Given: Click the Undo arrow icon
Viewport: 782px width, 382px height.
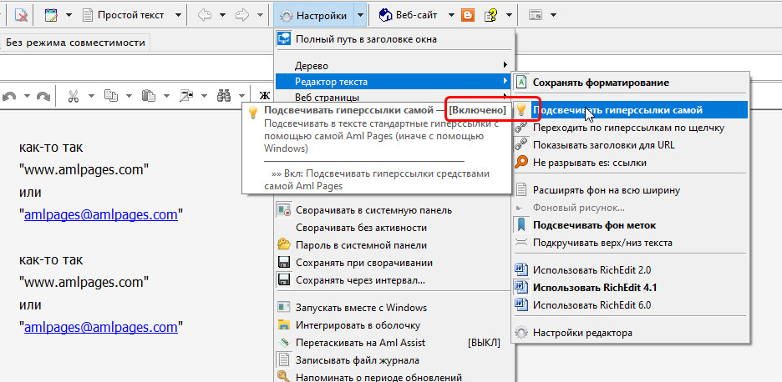Looking at the screenshot, I should 9,96.
